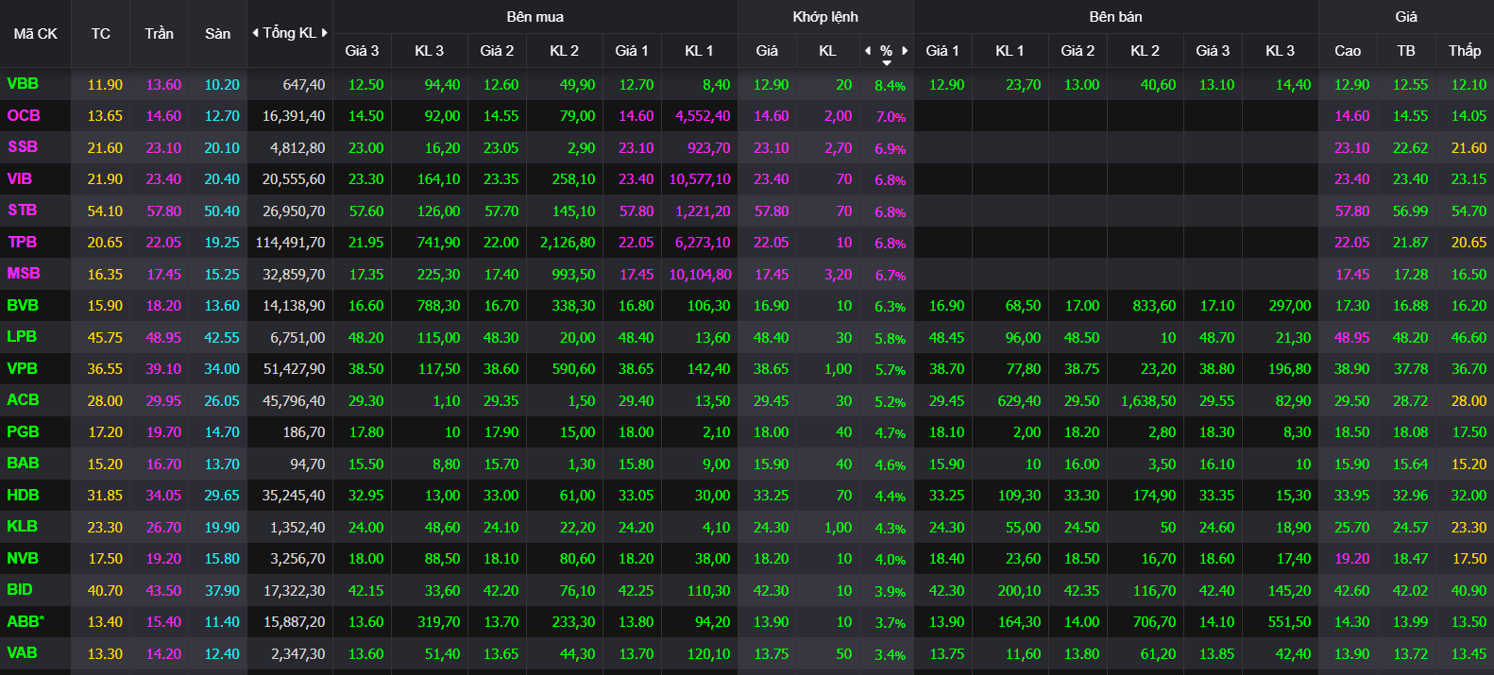Click ACB low price 28.00

1469,401
